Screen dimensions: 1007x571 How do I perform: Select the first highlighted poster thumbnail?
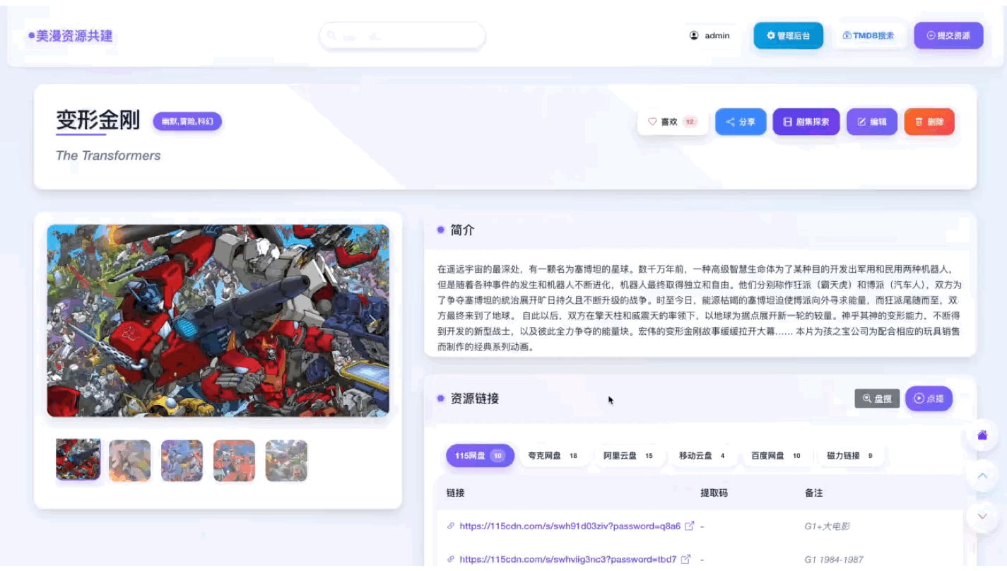click(x=78, y=460)
